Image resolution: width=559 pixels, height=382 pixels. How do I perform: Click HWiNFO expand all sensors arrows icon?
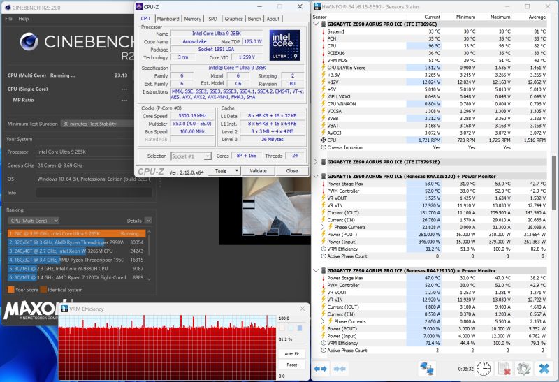(x=321, y=369)
